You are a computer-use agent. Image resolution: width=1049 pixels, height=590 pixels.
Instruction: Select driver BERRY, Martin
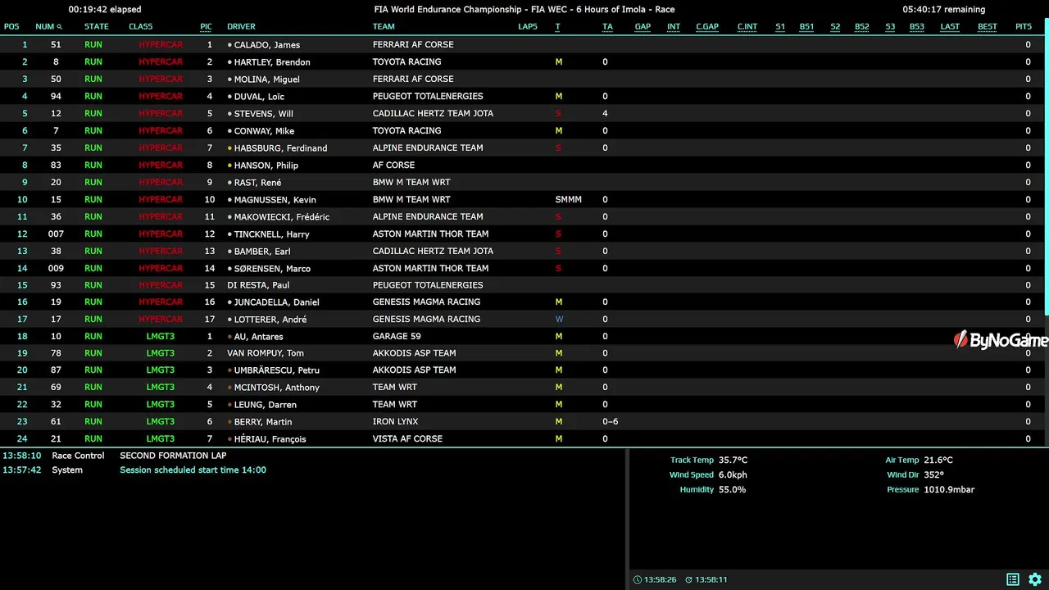(x=262, y=422)
